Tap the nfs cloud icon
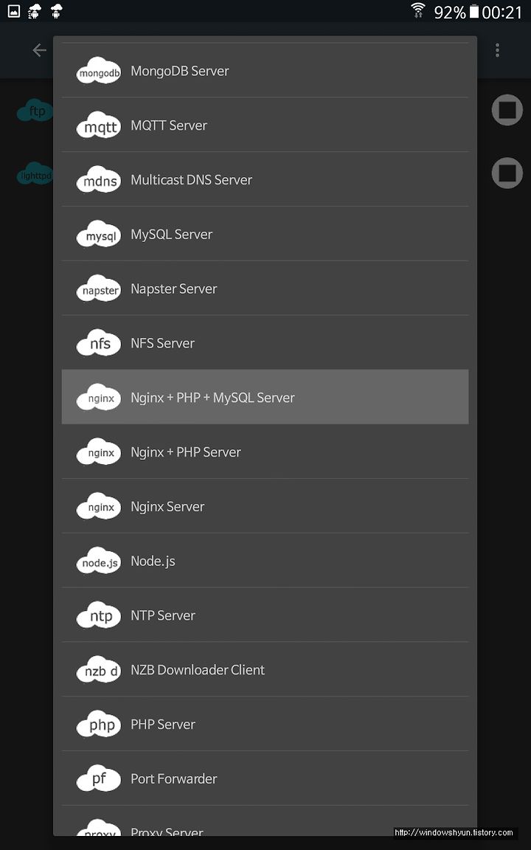The width and height of the screenshot is (531, 850). coord(99,343)
